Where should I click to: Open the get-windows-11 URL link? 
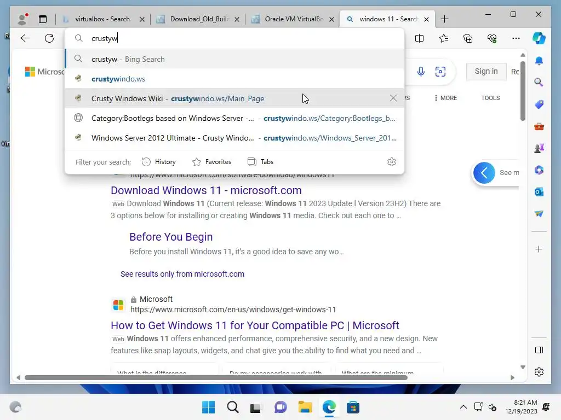point(233,310)
